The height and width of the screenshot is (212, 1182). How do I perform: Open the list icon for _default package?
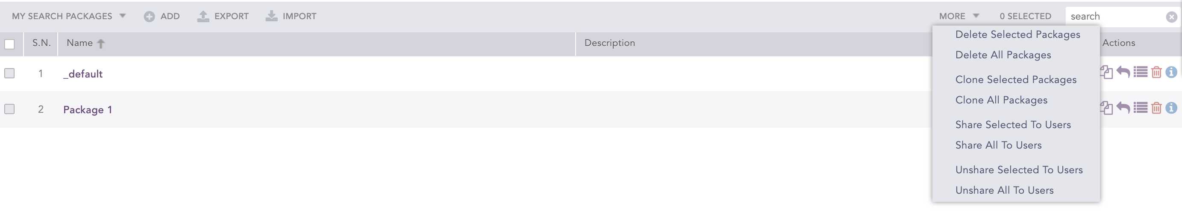1140,72
